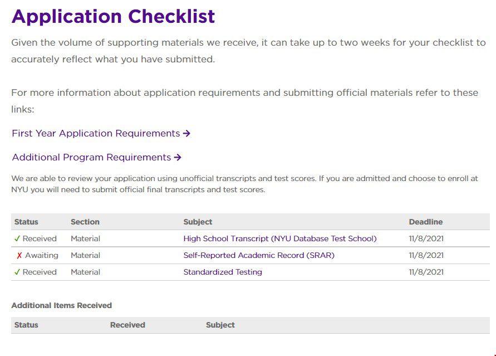Click green checkmark beside Standardized Testing
The image size is (496, 356).
click(x=17, y=272)
